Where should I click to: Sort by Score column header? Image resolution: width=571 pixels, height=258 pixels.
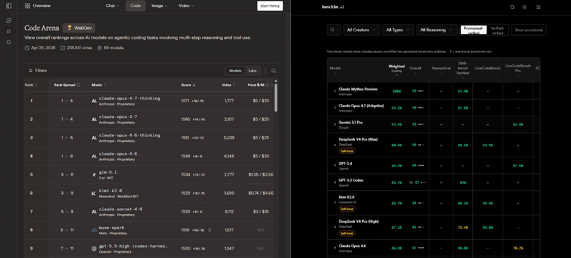click(x=188, y=85)
